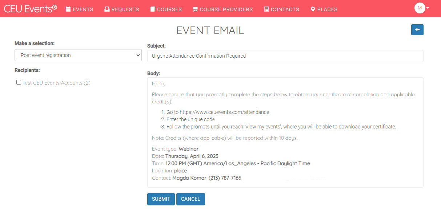Open the Events menu item
The height and width of the screenshot is (213, 441).
pos(79,9)
